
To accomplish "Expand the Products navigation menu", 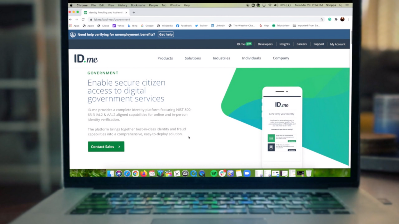I will tap(165, 58).
